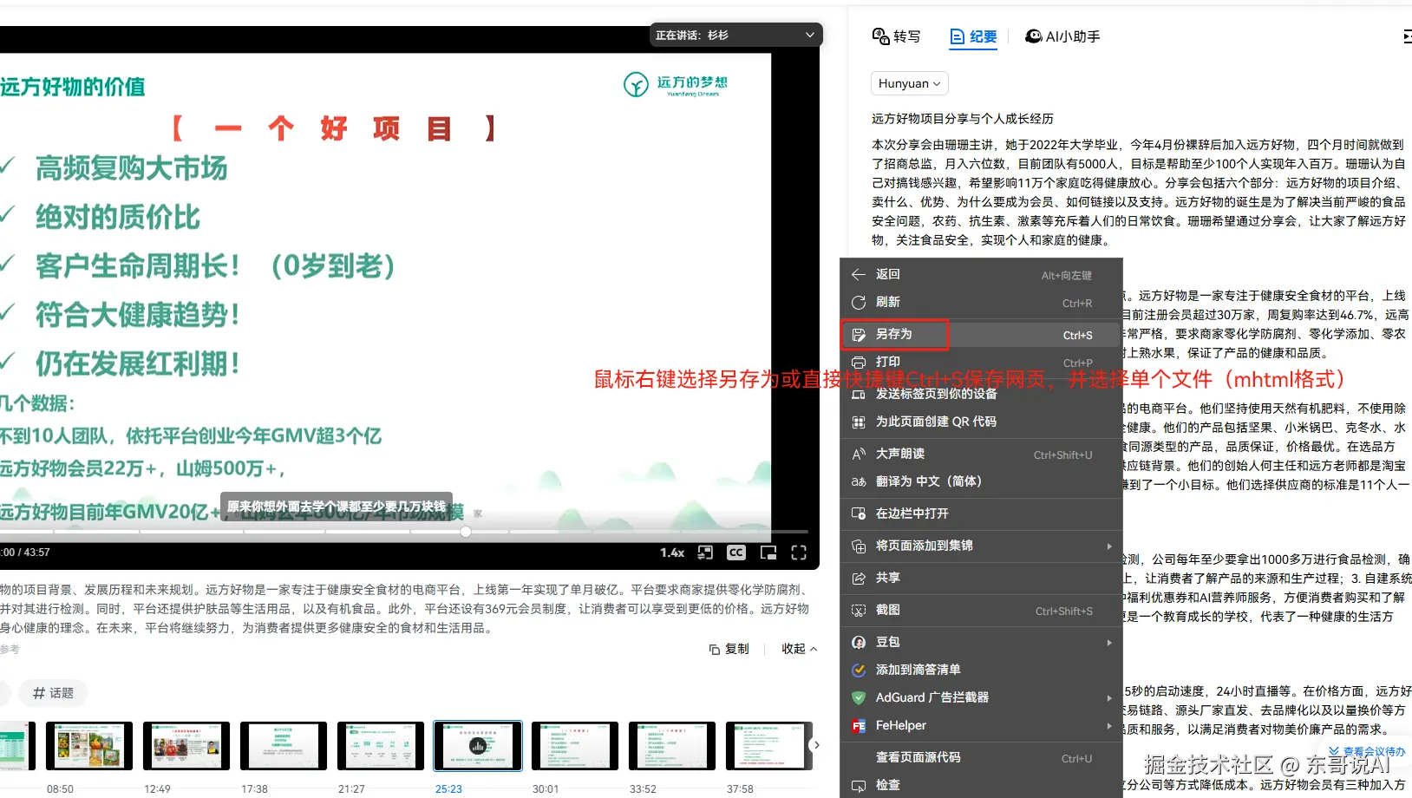Jump to the 37:58 chapter thumbnail

769,746
